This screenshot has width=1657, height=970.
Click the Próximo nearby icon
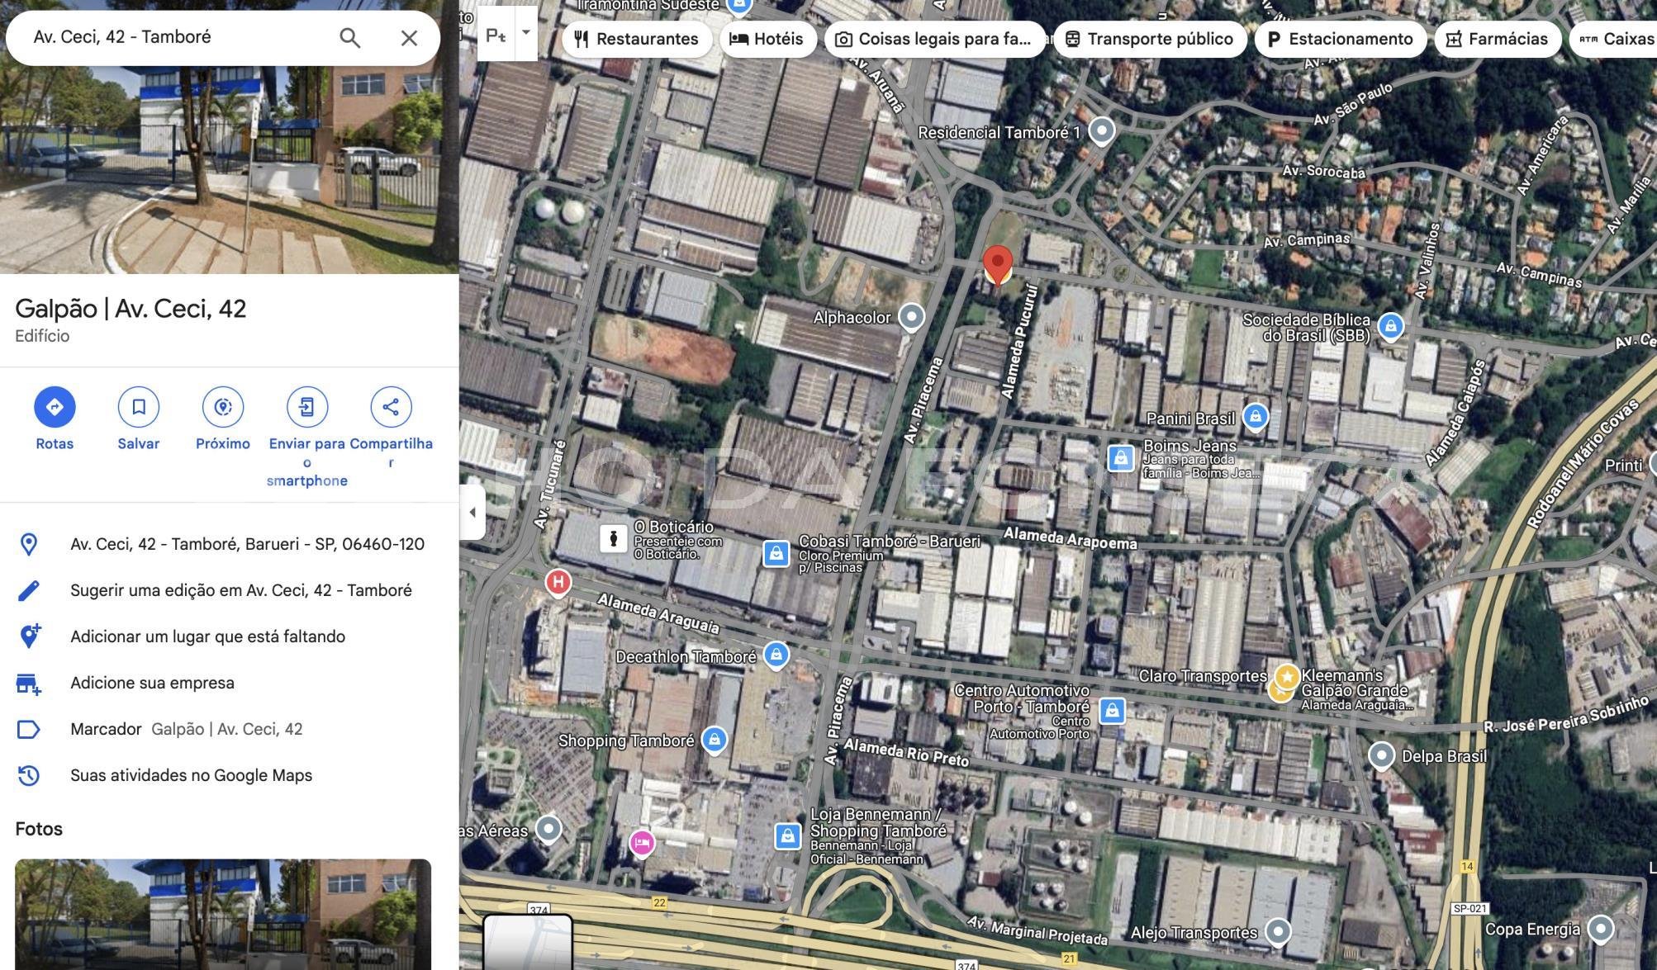(223, 407)
